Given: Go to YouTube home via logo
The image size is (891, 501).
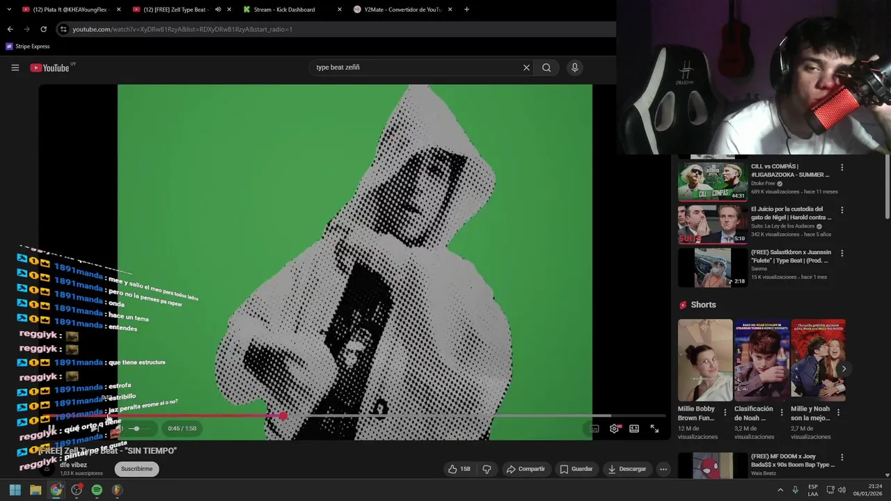Looking at the screenshot, I should tap(50, 67).
